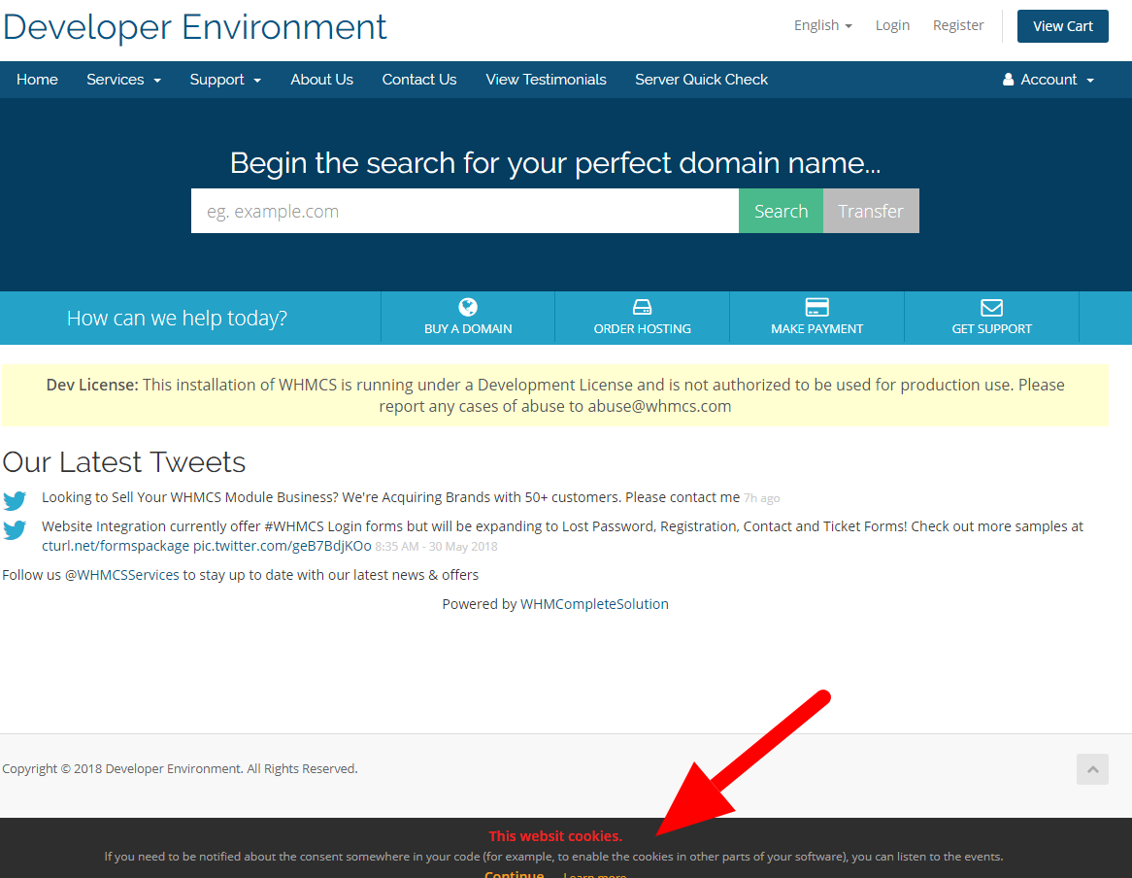Click the server icon above Order Hosting
Image resolution: width=1132 pixels, height=878 pixels.
[x=643, y=307]
